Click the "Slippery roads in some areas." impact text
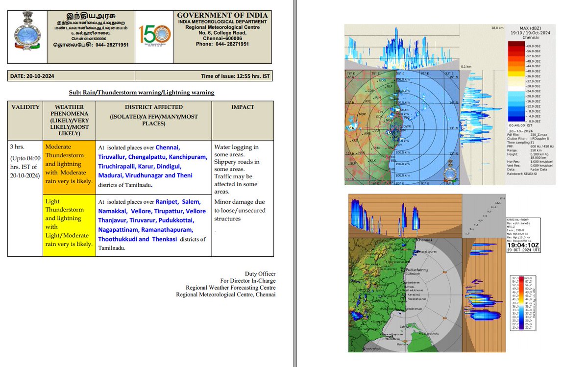The width and height of the screenshot is (588, 367). click(x=237, y=166)
